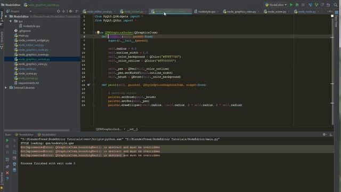Open Search Everywhere magnifier icon

coord(336,5)
